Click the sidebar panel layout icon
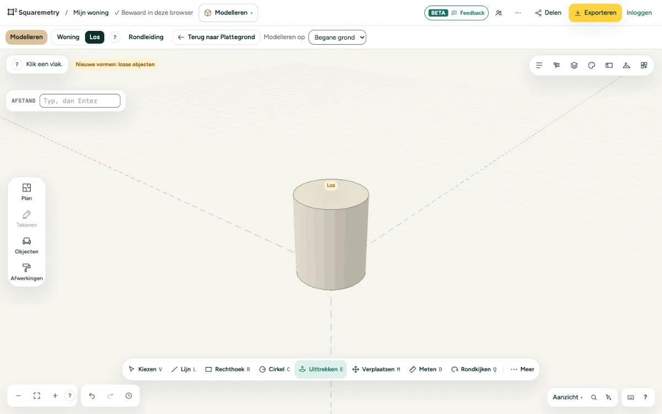The image size is (662, 414). pos(609,65)
